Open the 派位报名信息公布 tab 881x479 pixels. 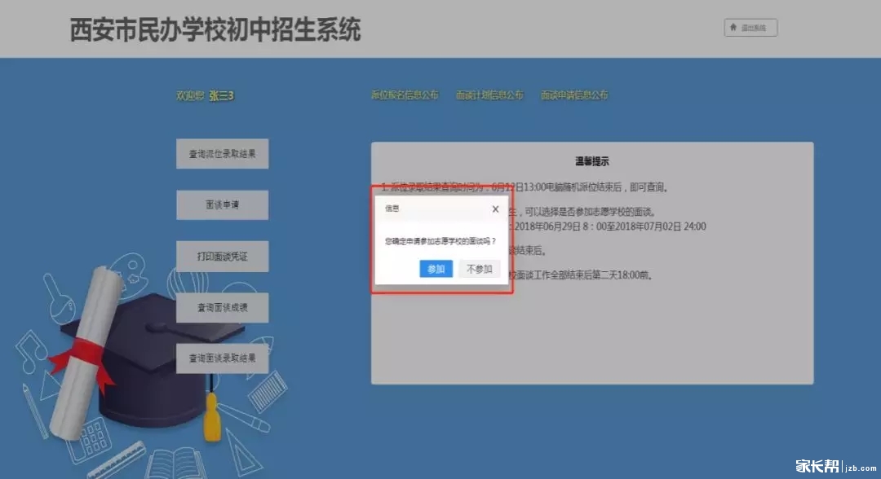[x=405, y=95]
